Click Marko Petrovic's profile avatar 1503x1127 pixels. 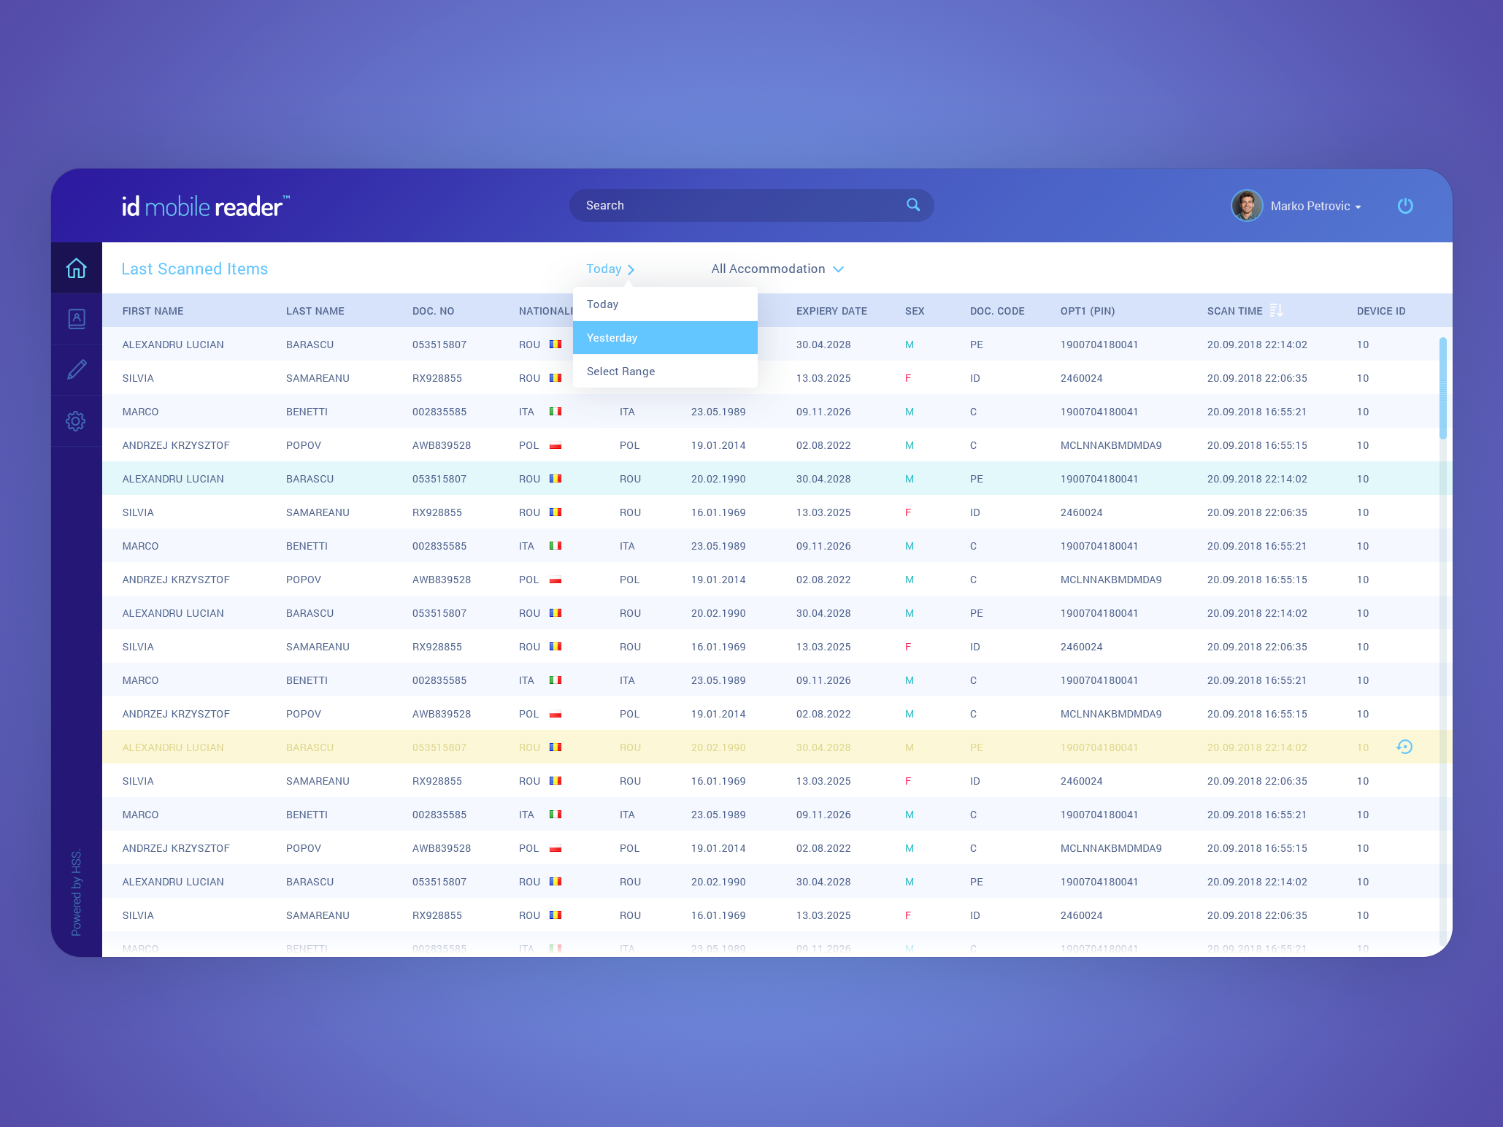(x=1247, y=205)
